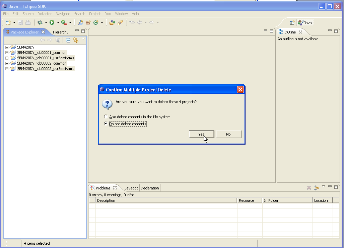Switch to the Javadoc tab
The image size is (344, 248).
point(131,188)
